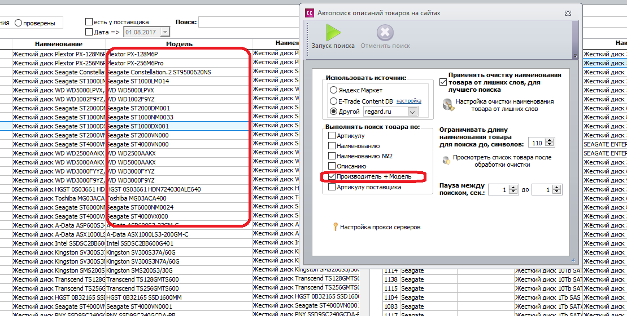The image size is (627, 316).
Task: Select cell Intel SSDSC2BB600G401
Action: 179,243
